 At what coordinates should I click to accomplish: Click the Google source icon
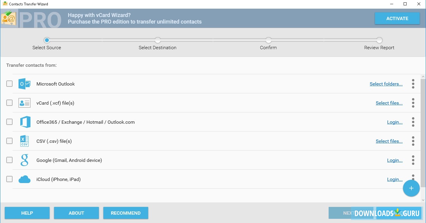[x=24, y=160]
